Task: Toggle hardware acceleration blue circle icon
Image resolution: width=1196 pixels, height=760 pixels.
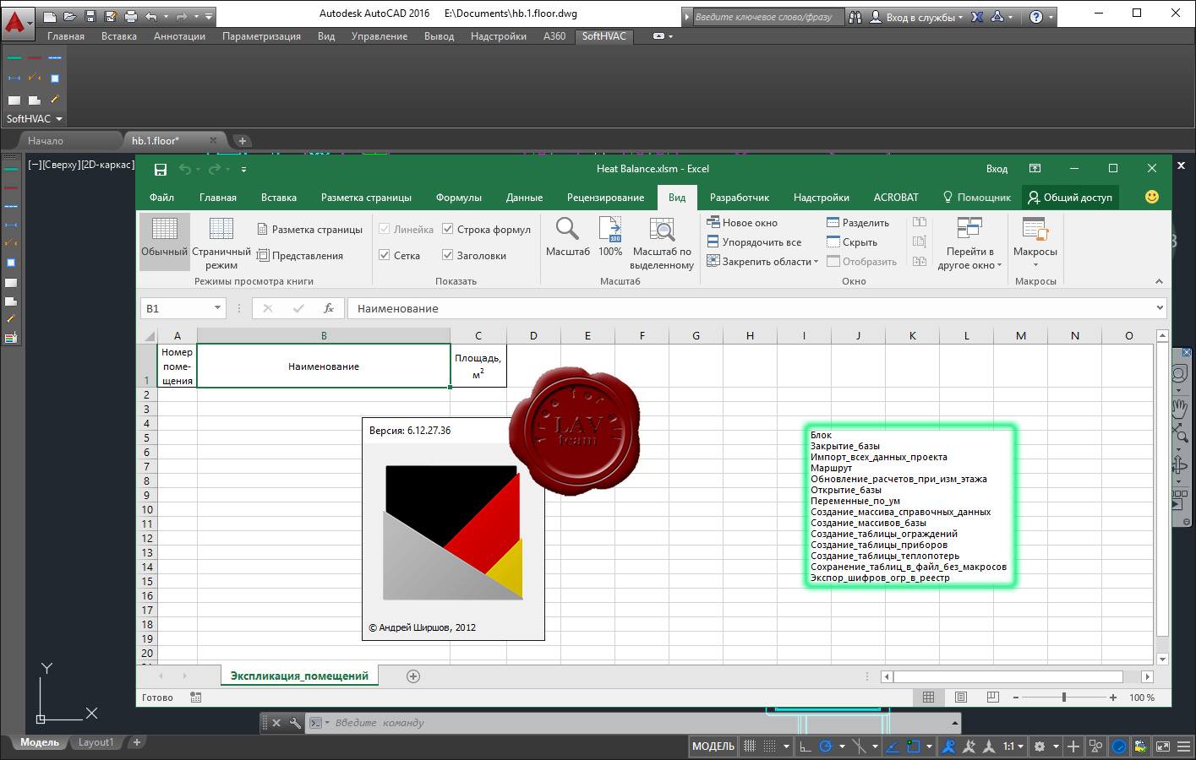Action: tap(1119, 746)
